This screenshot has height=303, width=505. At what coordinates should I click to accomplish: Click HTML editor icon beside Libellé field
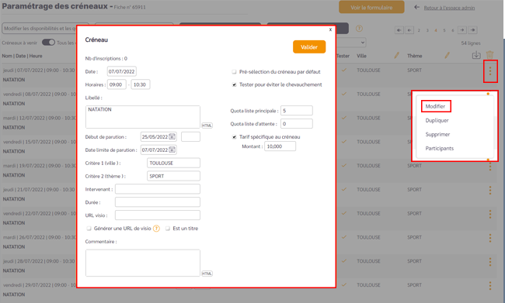click(x=207, y=126)
